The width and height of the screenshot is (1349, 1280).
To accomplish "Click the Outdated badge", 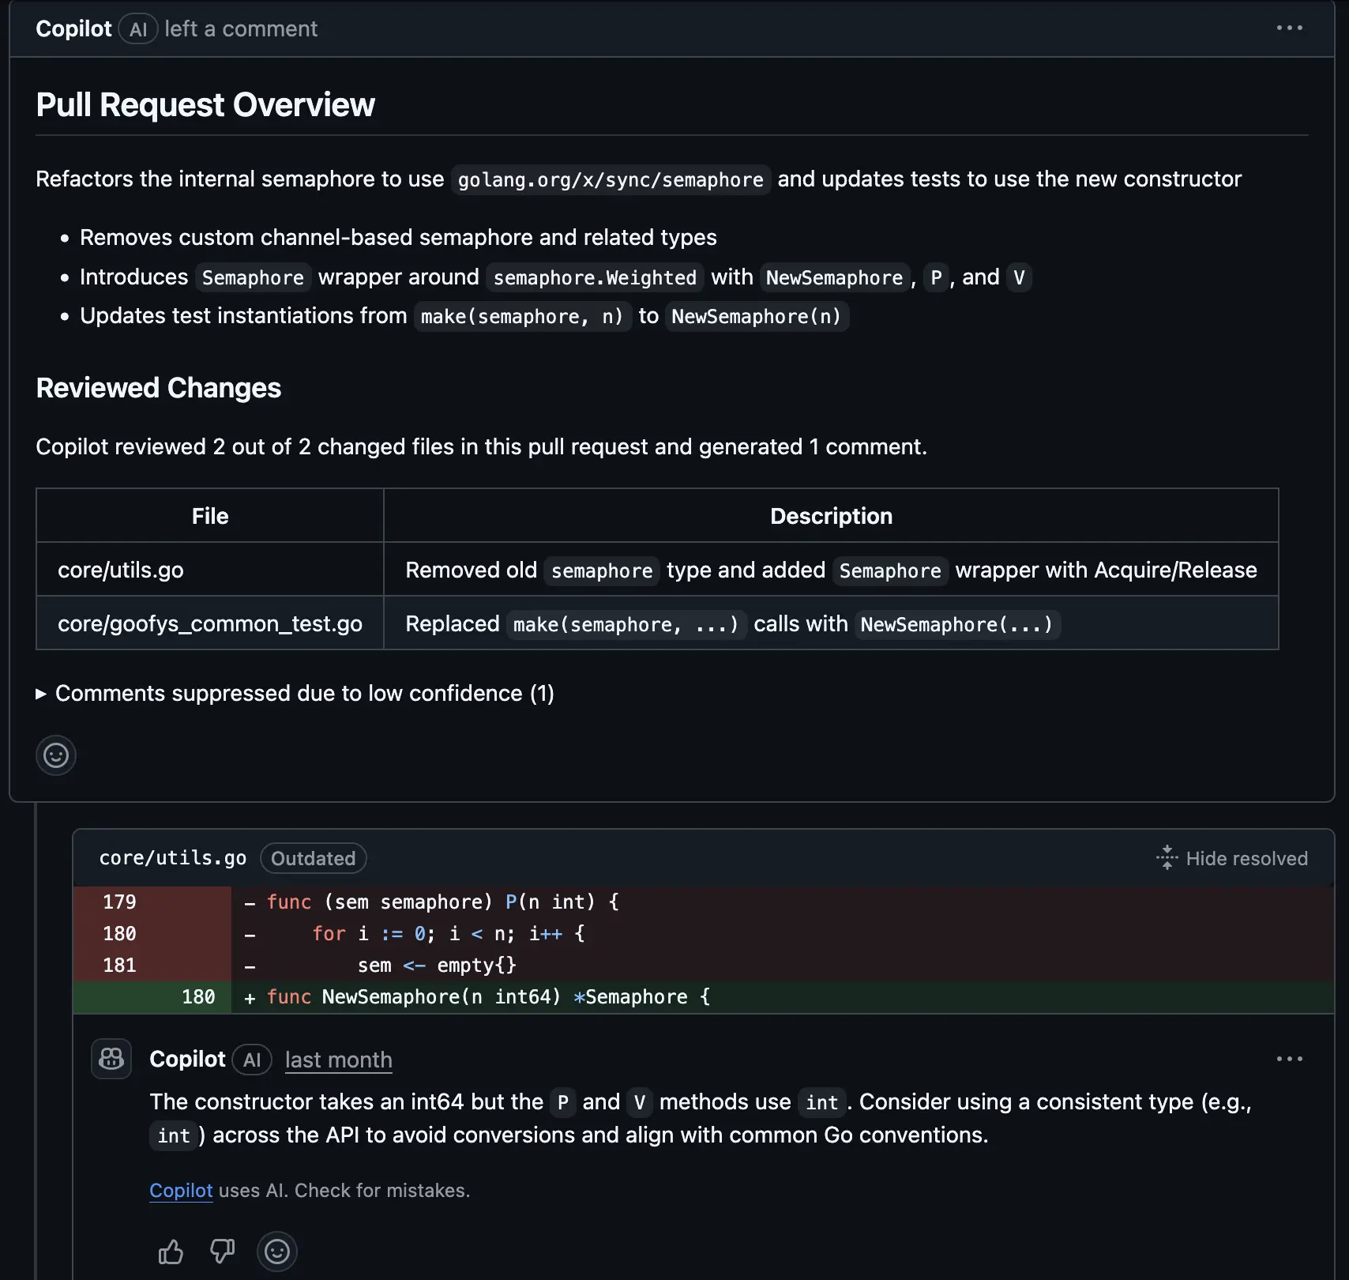I will (313, 858).
